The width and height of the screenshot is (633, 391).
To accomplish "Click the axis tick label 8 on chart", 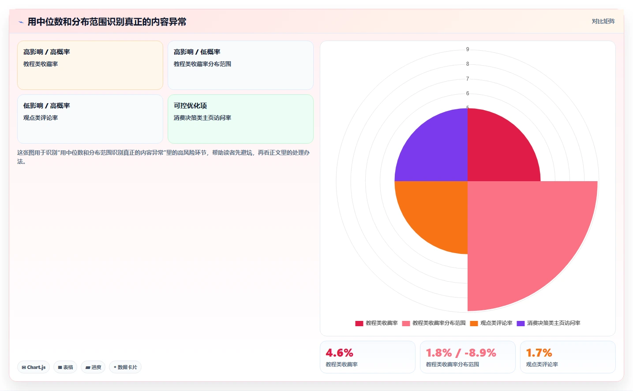I will tap(468, 64).
